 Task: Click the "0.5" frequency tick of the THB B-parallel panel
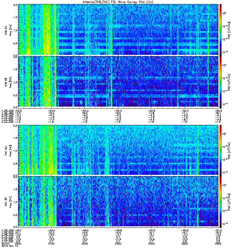click(15, 95)
